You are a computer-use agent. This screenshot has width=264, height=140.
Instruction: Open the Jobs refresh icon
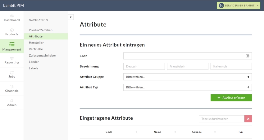click(12, 73)
